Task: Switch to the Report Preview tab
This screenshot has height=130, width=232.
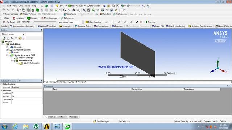Action: [x=78, y=82]
